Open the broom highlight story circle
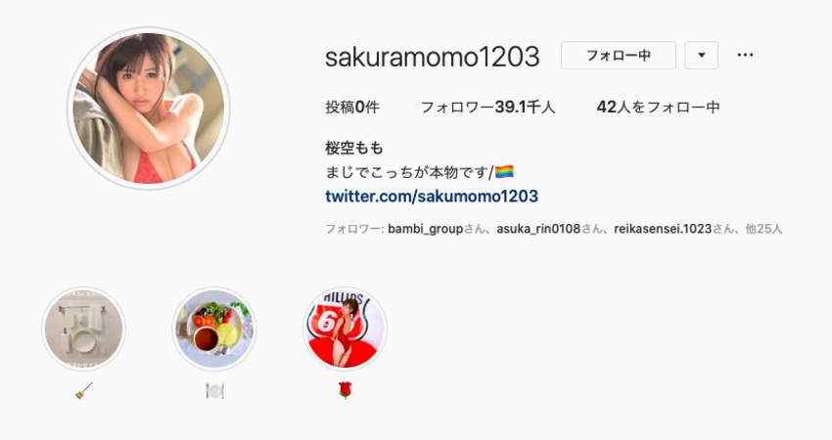 tap(84, 329)
